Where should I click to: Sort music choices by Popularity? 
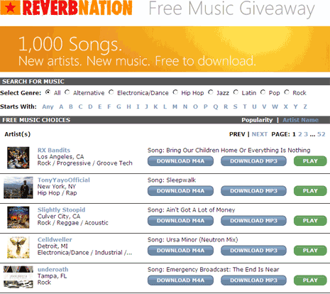click(257, 120)
